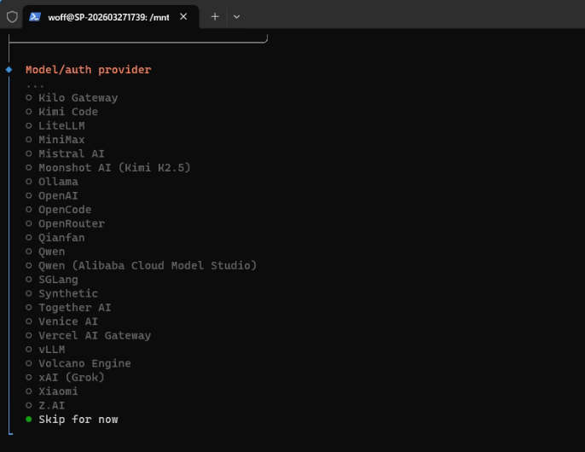585x452 pixels.
Task: Select the LiteLLM radio option
Action: pos(61,125)
